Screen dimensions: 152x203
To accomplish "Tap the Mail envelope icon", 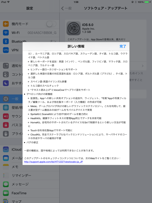I will (x=6, y=158).
